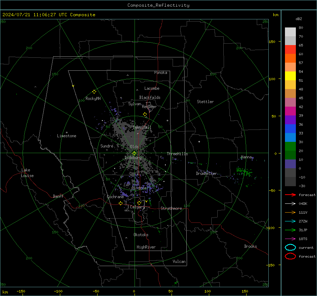This screenshot has height=296, width=317.
Task: Pick the red 60-65 dBZ color swatch
Action: [x=290, y=50]
